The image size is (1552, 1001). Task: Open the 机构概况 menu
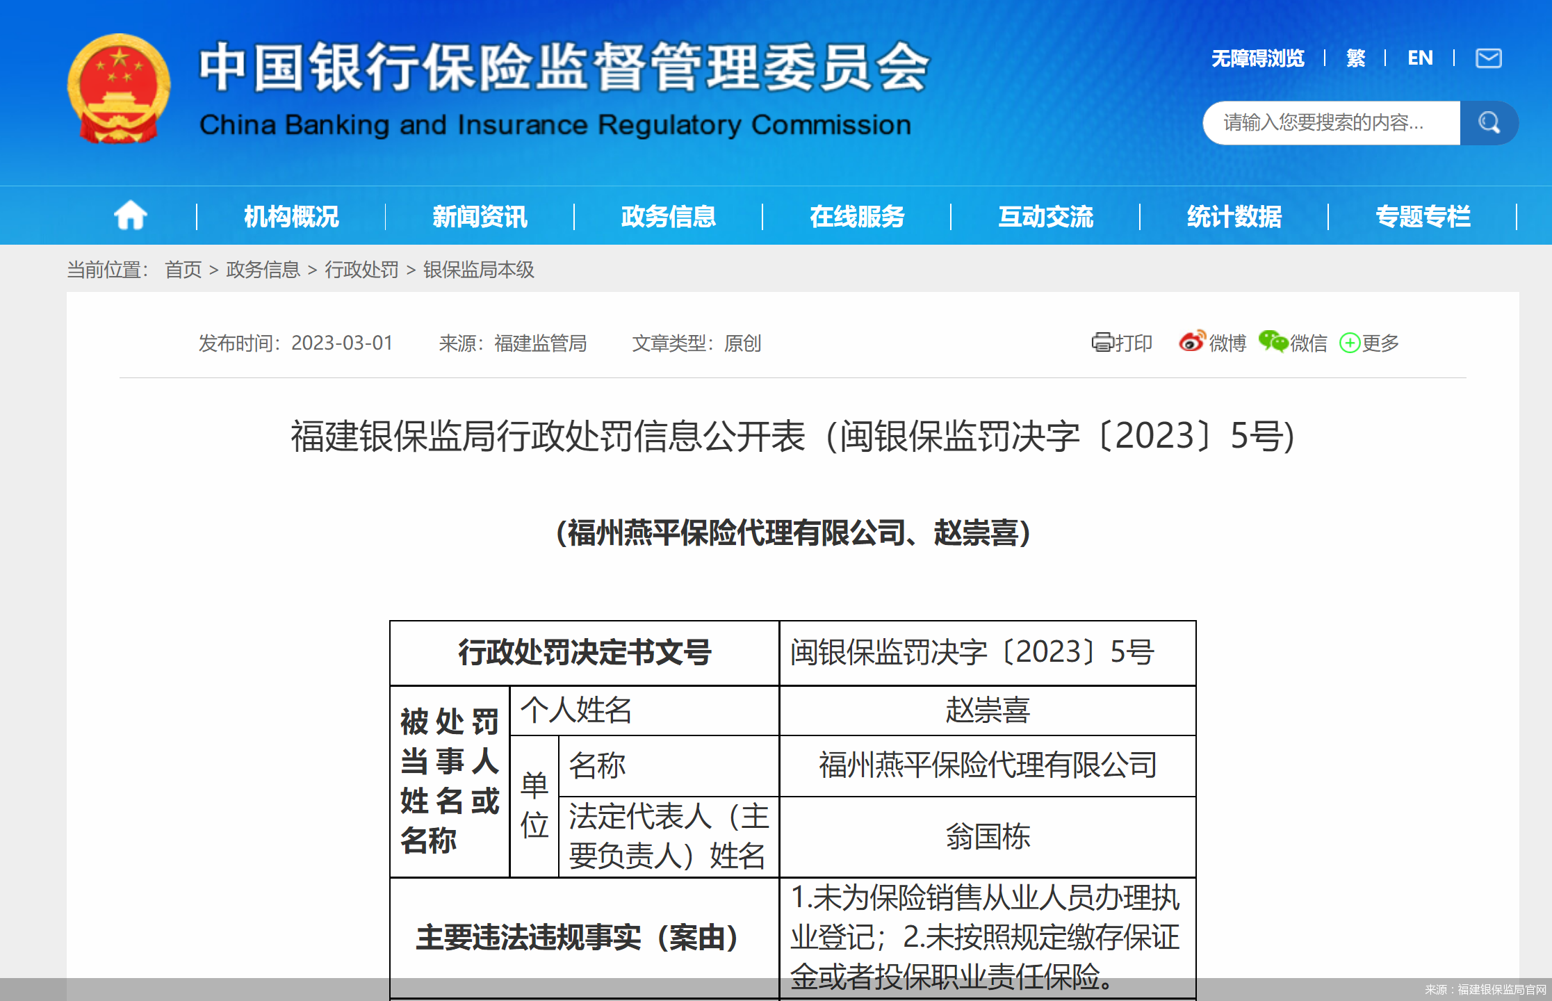(290, 216)
